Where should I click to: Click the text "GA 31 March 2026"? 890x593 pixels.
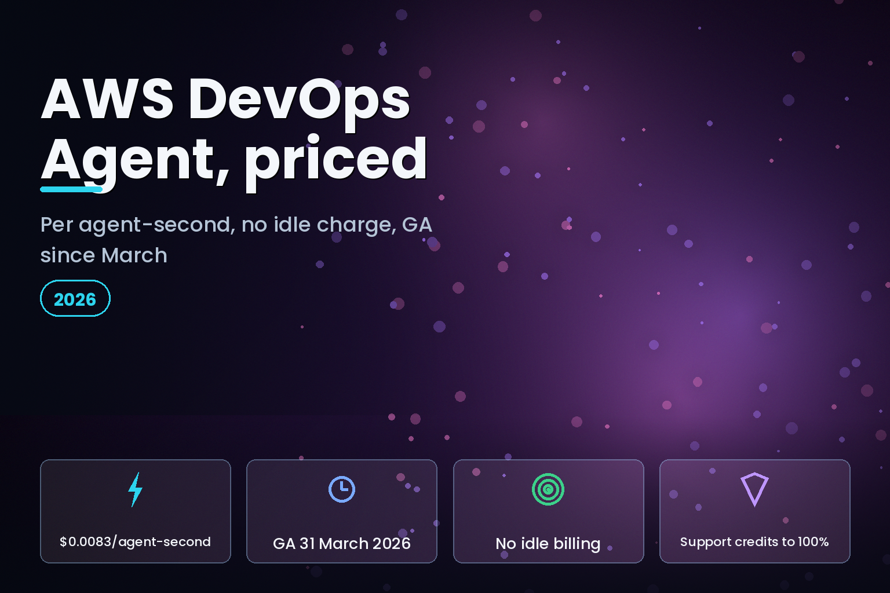[x=342, y=543]
